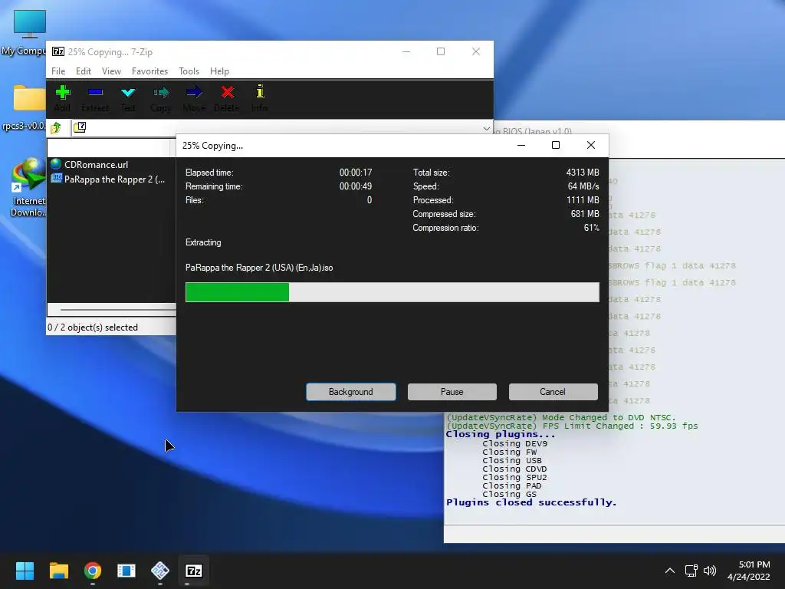Select the PaRappa the Rapper 2 ISO entry
This screenshot has width=785, height=589.
pyautogui.click(x=107, y=179)
